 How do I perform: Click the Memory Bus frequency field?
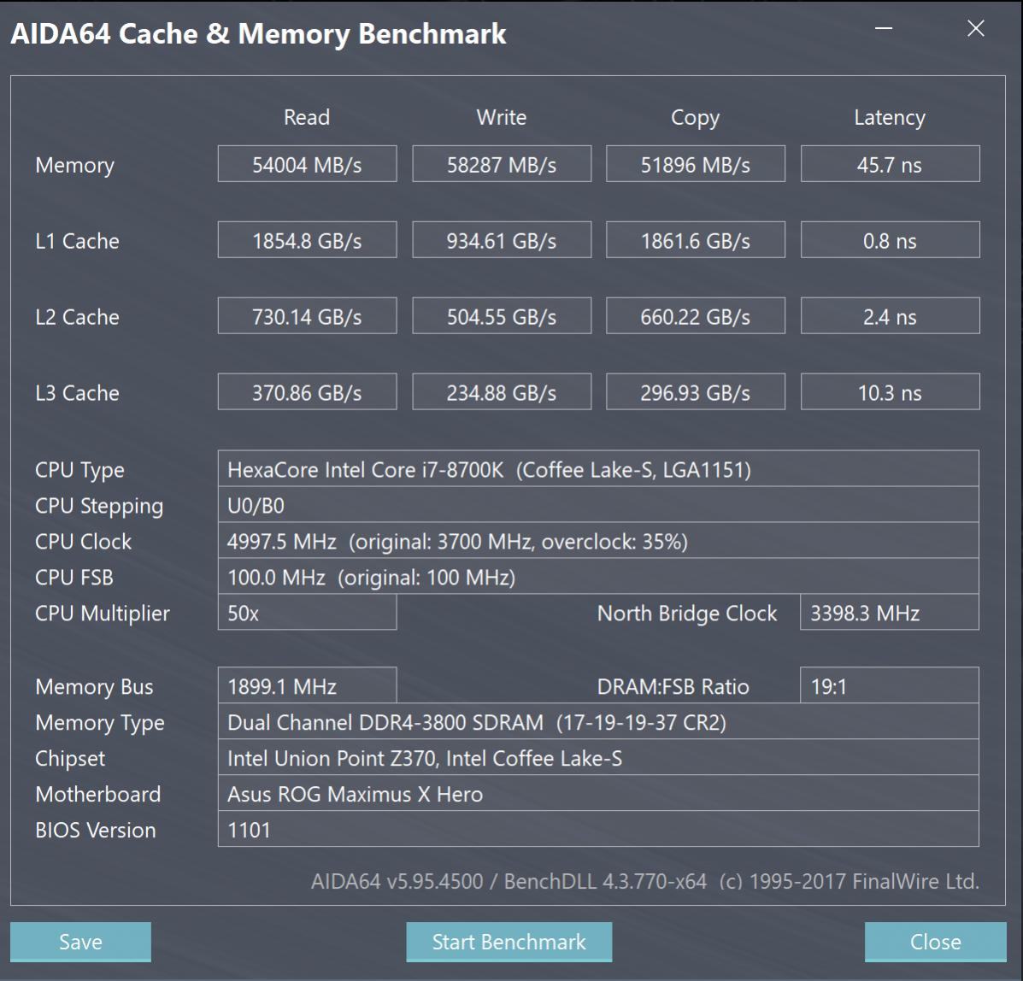307,685
